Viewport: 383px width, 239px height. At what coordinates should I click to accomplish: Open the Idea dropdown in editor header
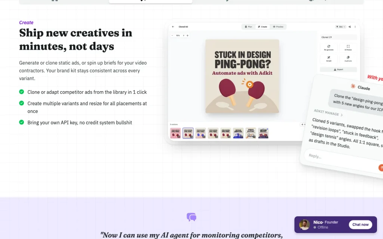tap(340, 27)
